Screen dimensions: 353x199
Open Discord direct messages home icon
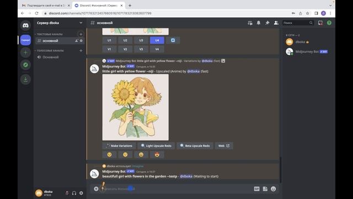25,25
